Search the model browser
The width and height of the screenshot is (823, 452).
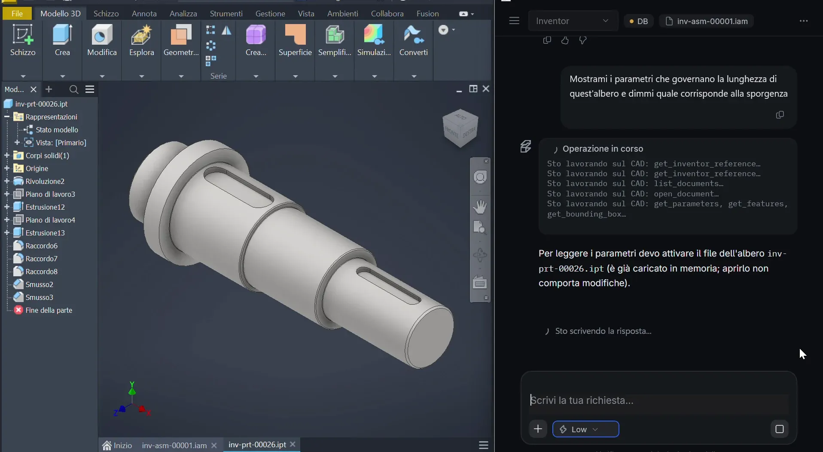point(73,89)
